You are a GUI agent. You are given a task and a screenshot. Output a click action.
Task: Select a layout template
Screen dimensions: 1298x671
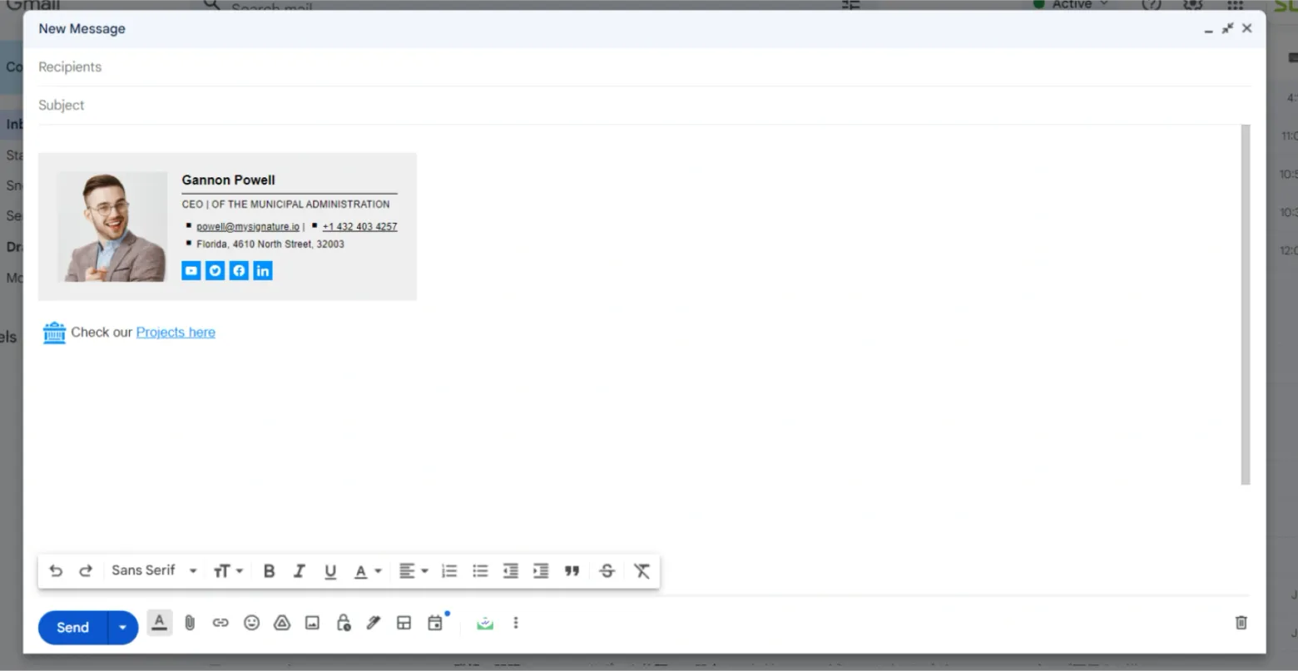tap(404, 623)
